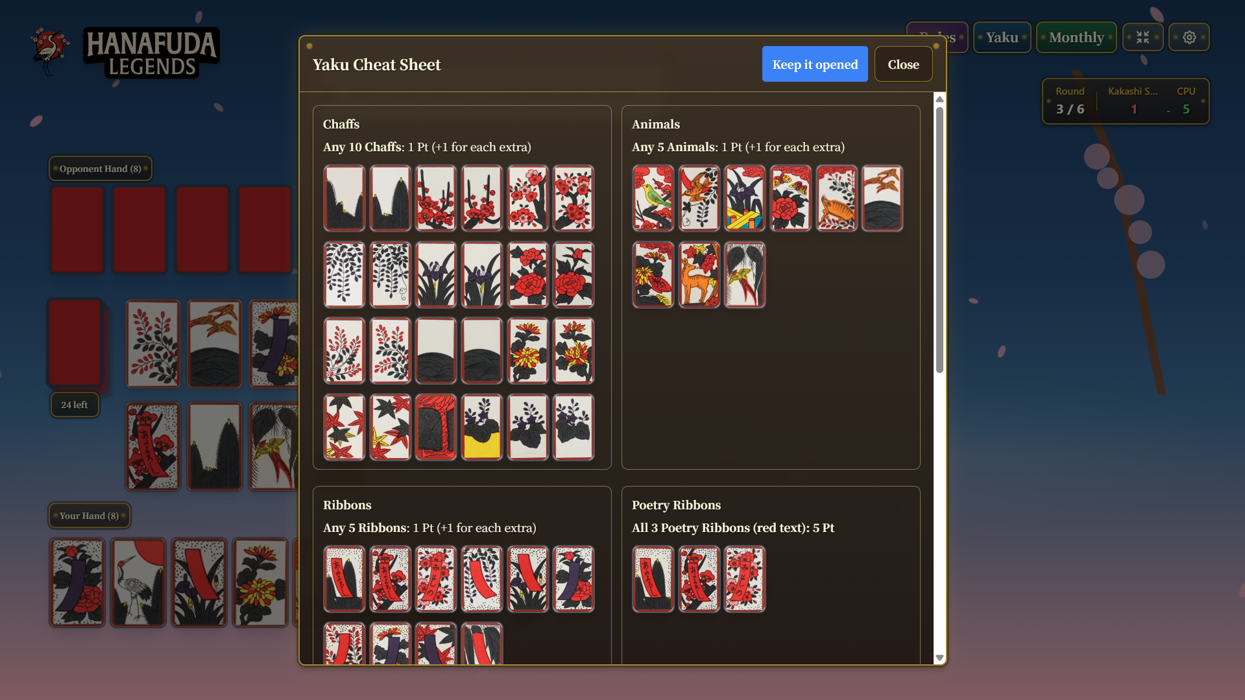Image resolution: width=1245 pixels, height=700 pixels.
Task: Click the "Your Hand (8)" label
Action: click(x=90, y=516)
